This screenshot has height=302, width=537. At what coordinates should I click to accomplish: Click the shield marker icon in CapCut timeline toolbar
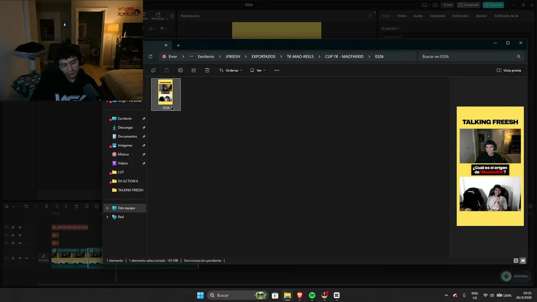click(87, 206)
